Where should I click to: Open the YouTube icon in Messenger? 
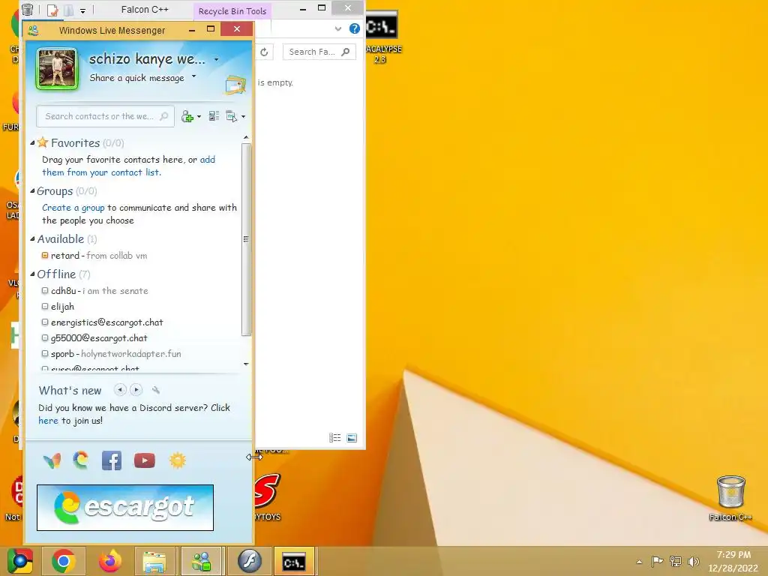145,461
